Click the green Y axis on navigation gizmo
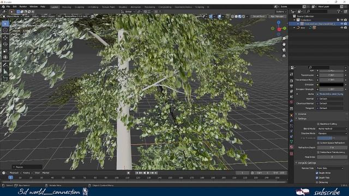The image size is (349, 196). tap(285, 28)
